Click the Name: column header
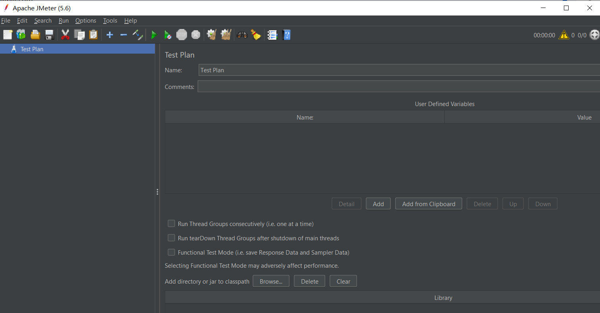Screen dimensions: 600x313 [x=305, y=117]
